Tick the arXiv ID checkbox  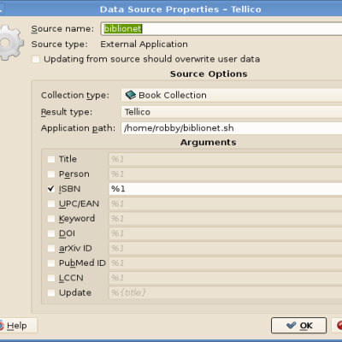[x=51, y=248]
